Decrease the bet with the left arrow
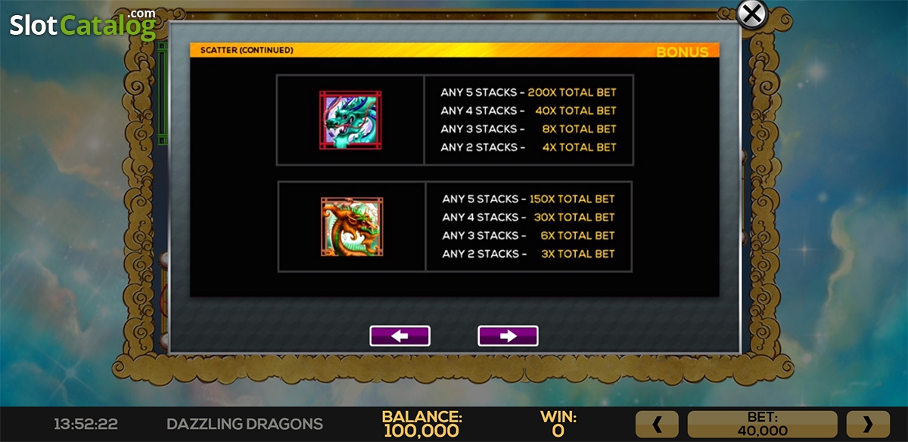This screenshot has width=908, height=442. [x=657, y=425]
